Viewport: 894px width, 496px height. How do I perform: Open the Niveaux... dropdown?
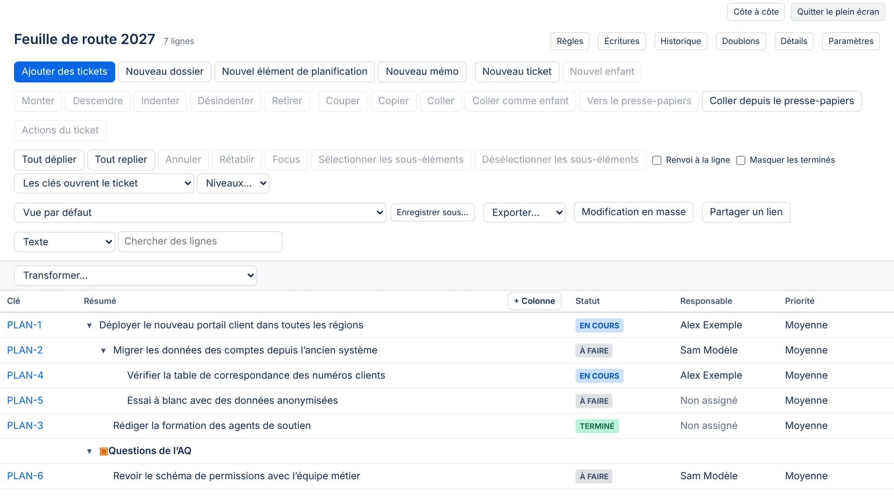pos(233,183)
